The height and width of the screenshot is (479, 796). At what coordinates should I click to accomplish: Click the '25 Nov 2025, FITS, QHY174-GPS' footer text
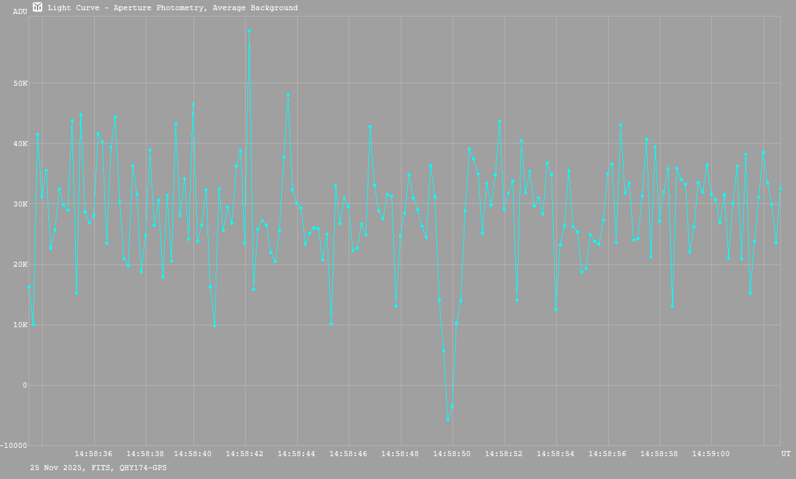coord(99,468)
